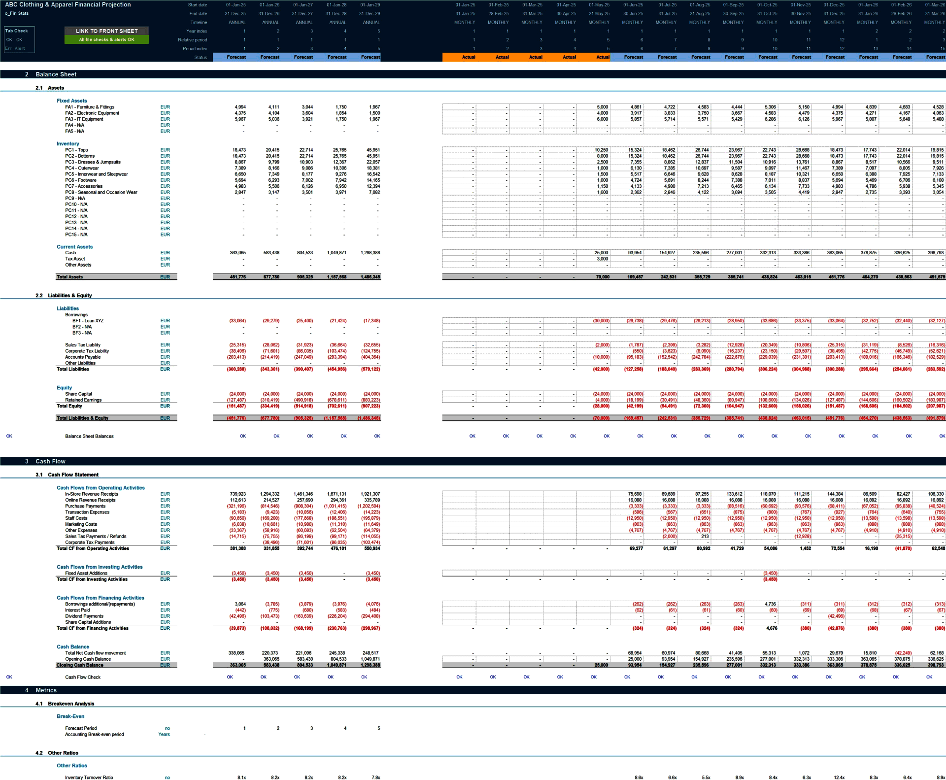Click the LINK TO FRONT SHEET button
This screenshot has width=946, height=780.
point(106,31)
